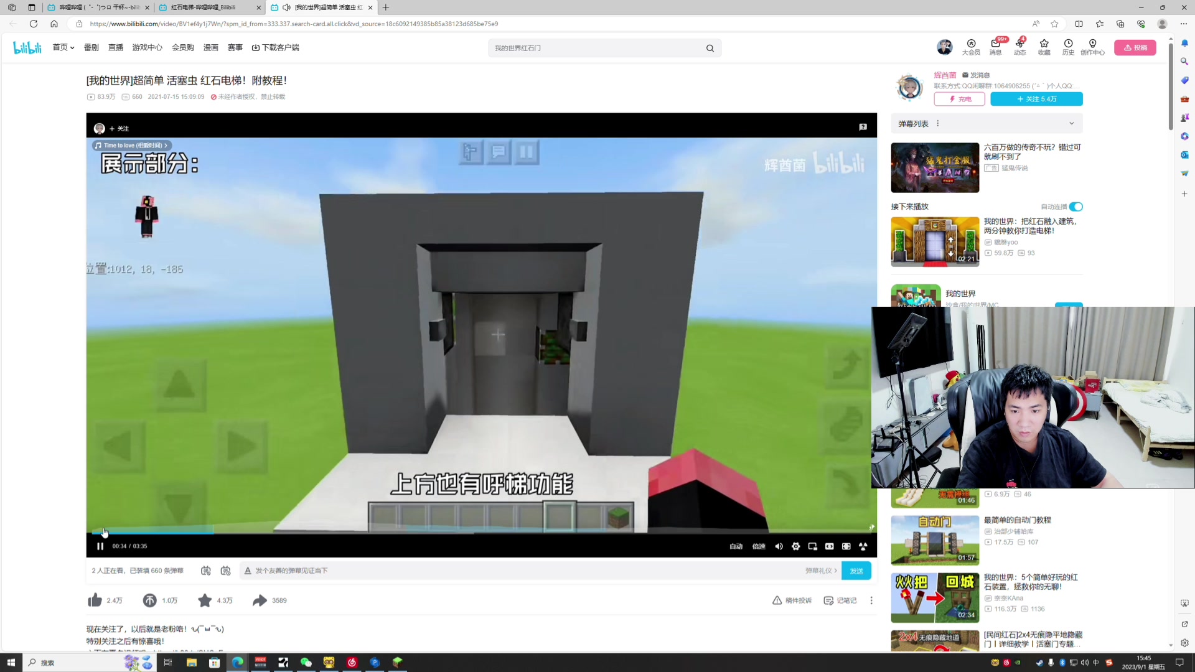Click the 关注 5.4万 follow button

pos(1036,99)
